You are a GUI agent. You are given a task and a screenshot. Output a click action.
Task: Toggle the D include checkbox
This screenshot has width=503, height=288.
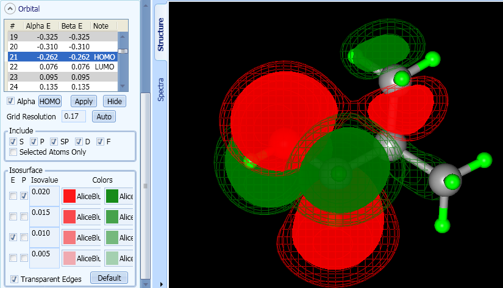tap(79, 142)
